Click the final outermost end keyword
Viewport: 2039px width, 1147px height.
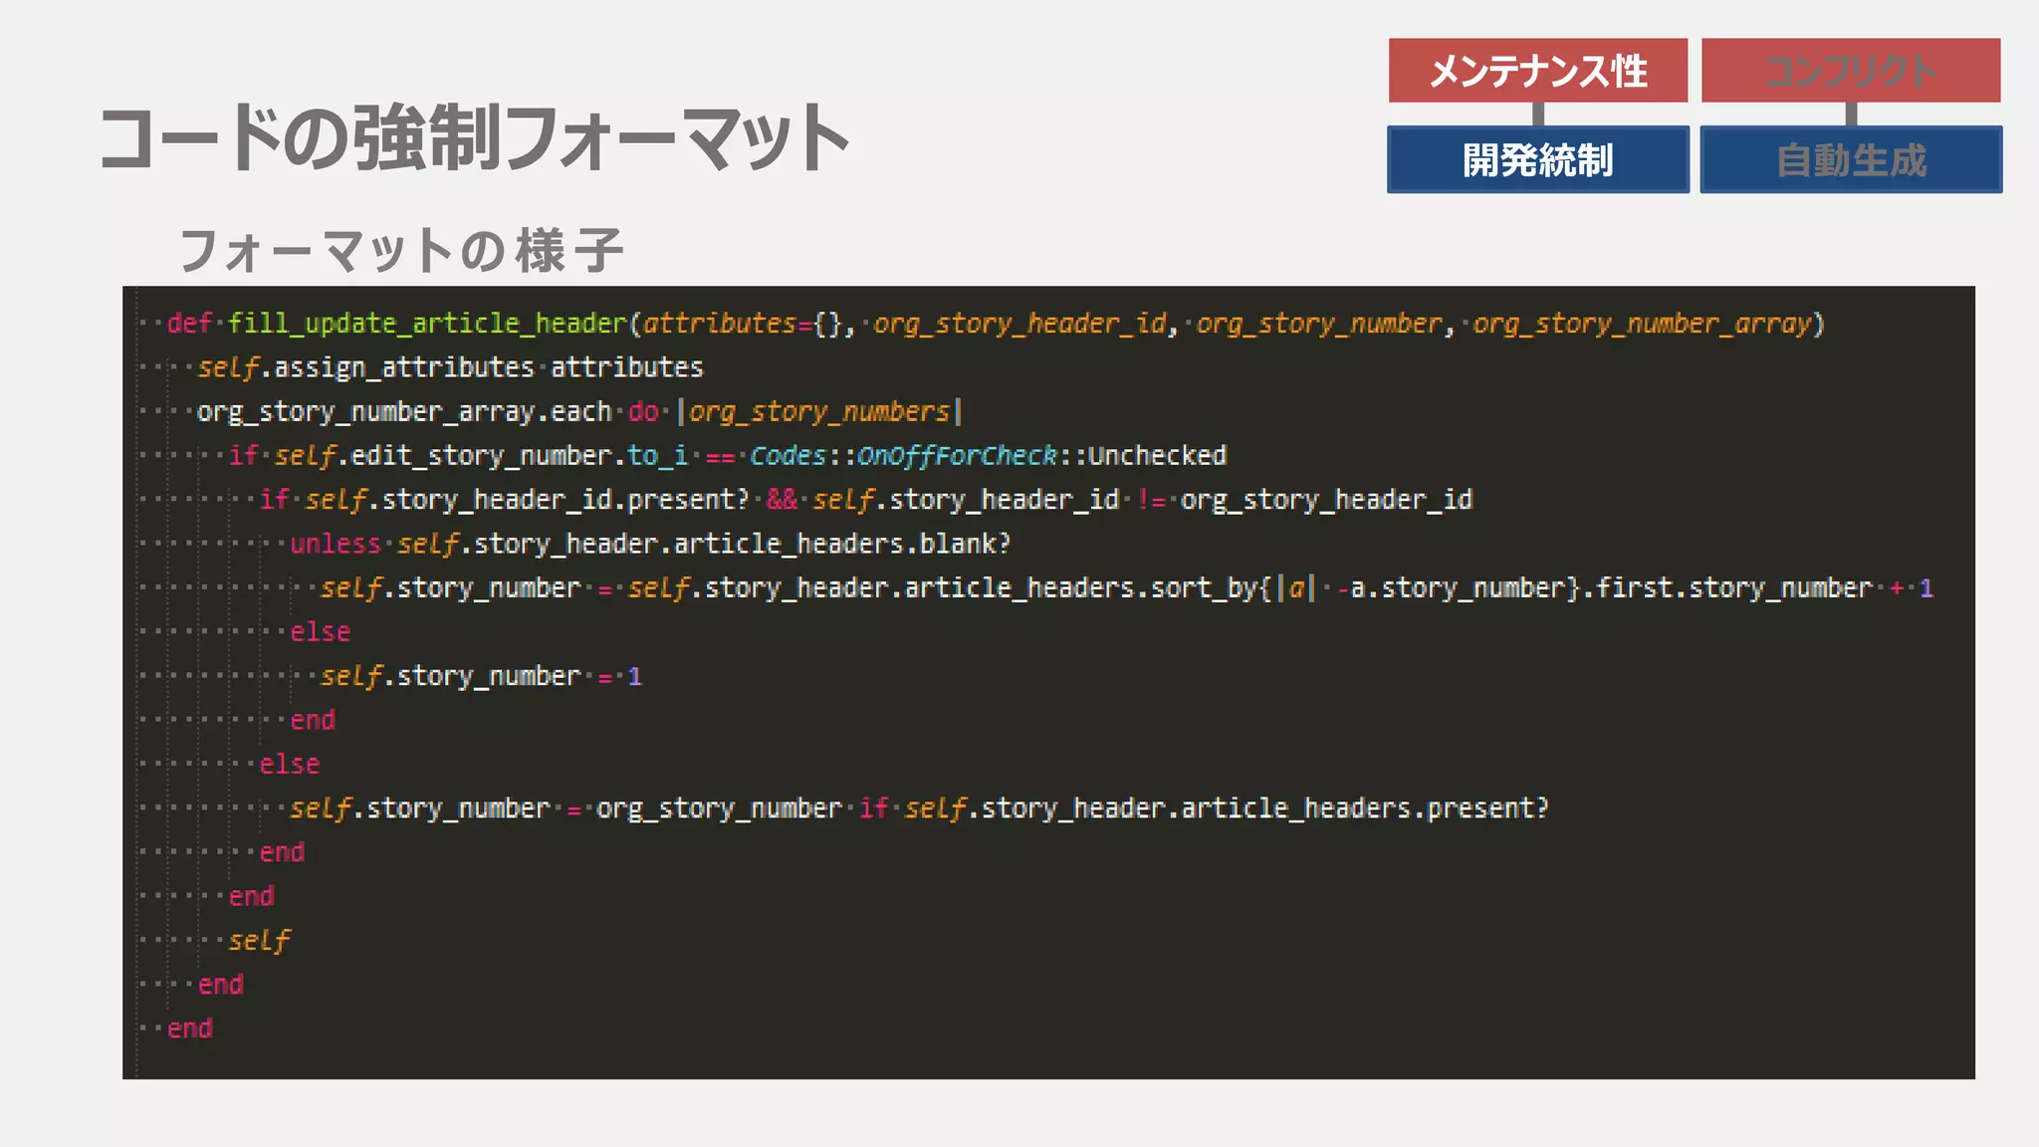tap(189, 1029)
